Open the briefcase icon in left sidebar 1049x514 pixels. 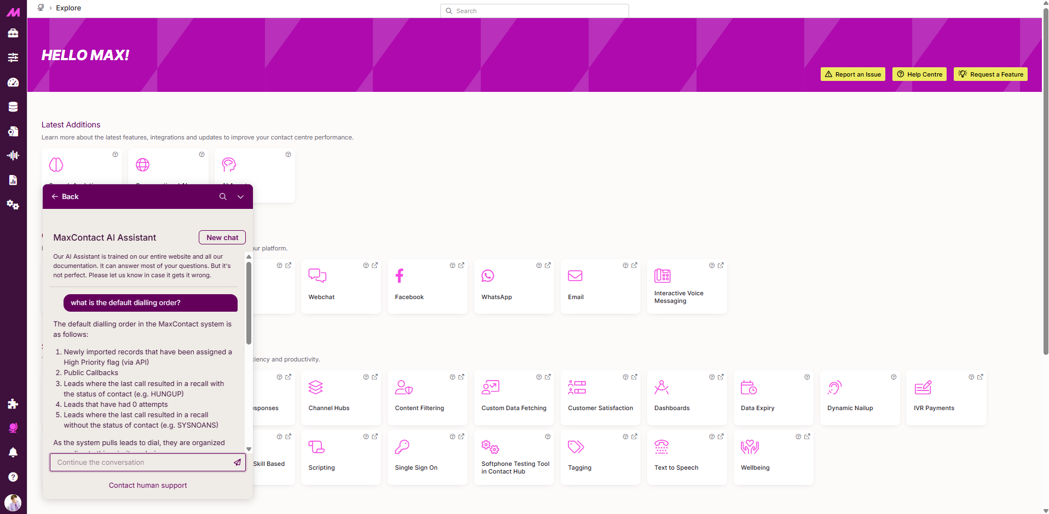(x=13, y=33)
